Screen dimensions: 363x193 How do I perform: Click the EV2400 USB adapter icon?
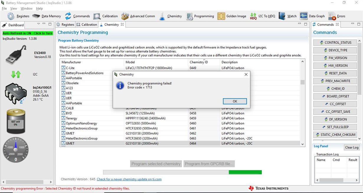(16, 54)
